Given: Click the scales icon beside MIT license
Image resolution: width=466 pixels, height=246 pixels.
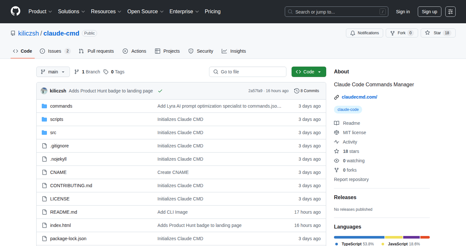Looking at the screenshot, I should click(x=337, y=133).
